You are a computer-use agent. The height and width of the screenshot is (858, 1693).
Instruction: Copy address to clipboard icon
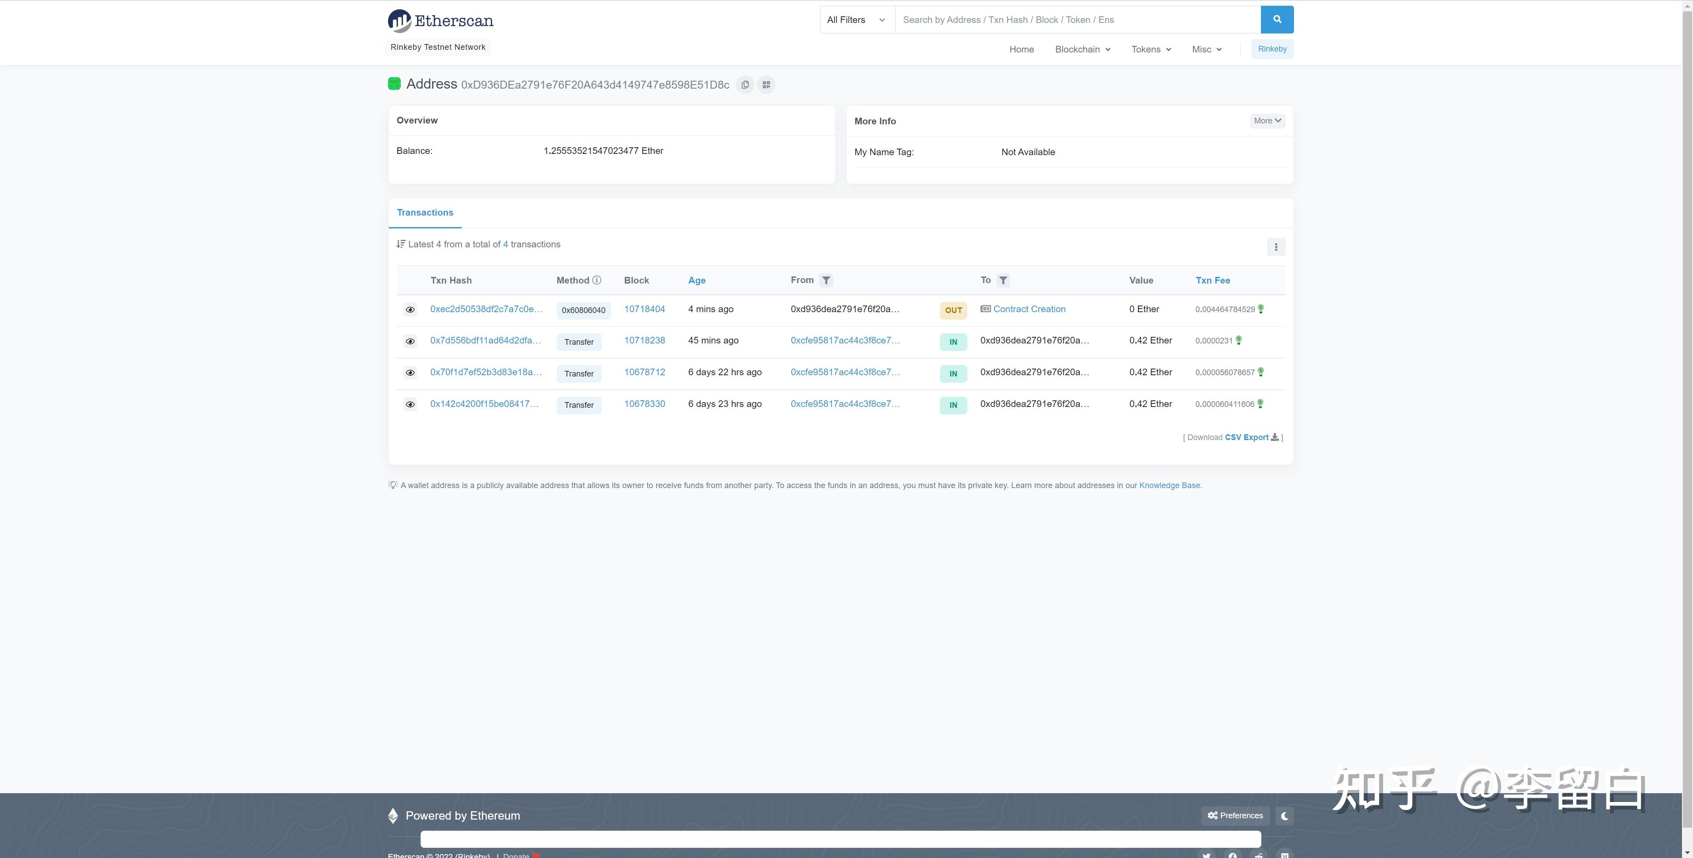(x=745, y=85)
